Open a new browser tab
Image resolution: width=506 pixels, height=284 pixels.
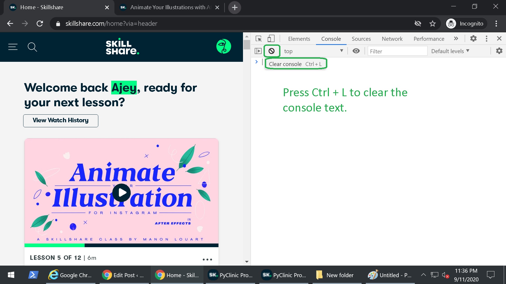coord(235,7)
